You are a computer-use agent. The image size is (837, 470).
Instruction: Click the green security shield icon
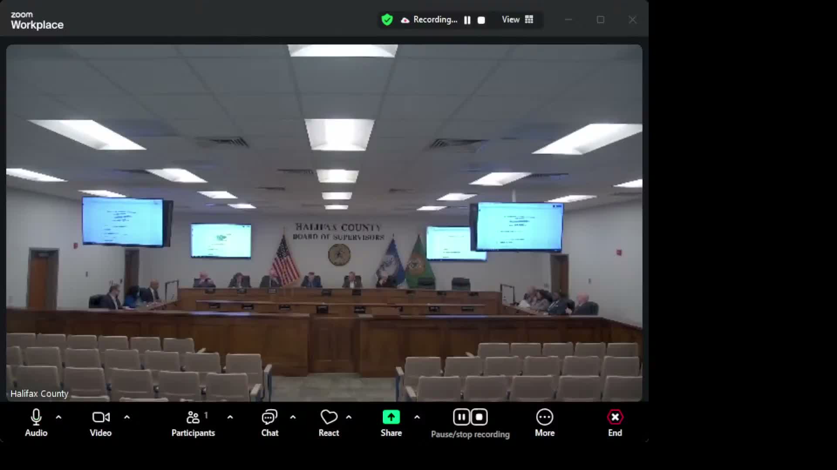(x=387, y=20)
